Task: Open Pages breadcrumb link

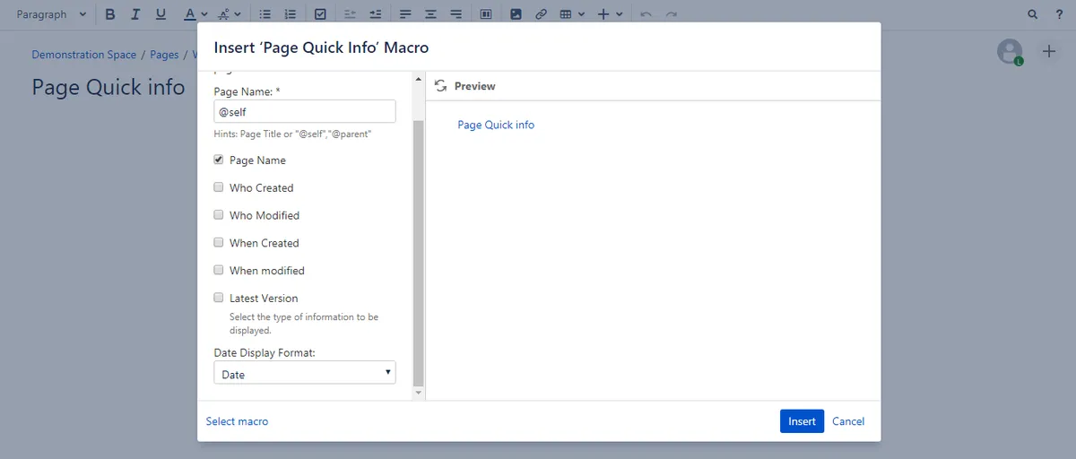Action: [164, 55]
